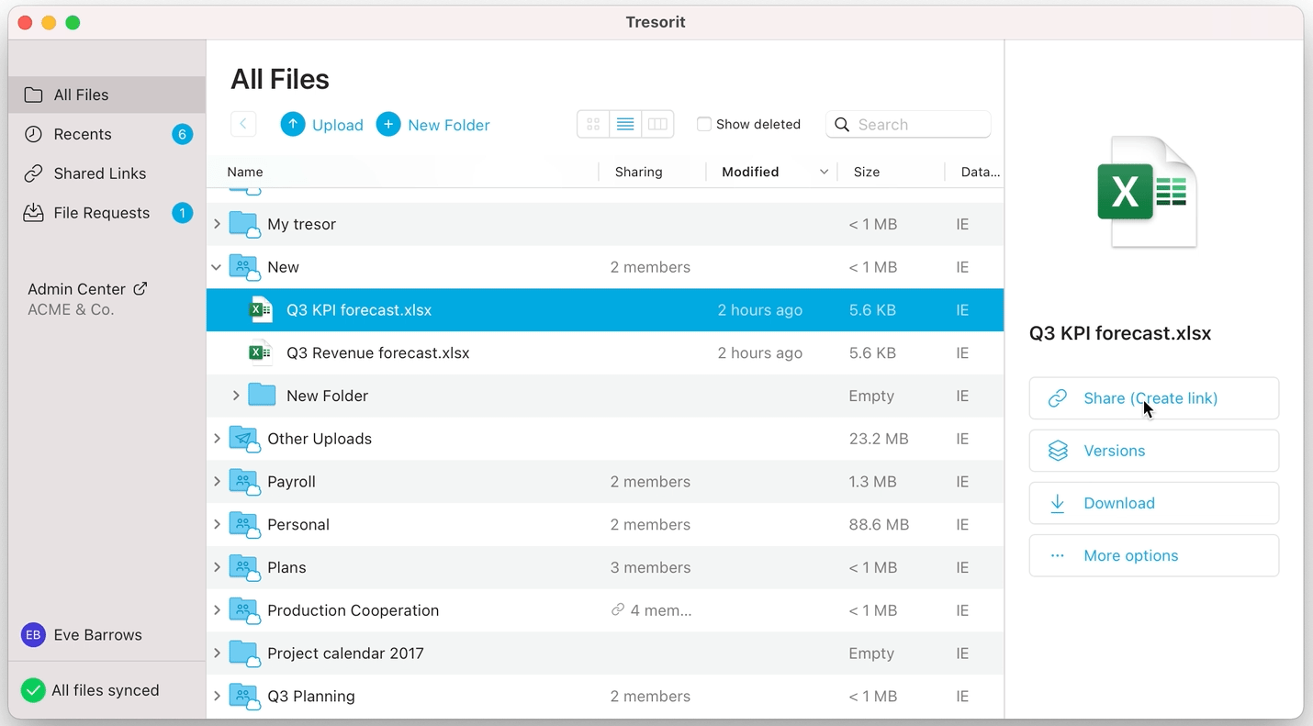Click the Recents clock icon
The height and width of the screenshot is (726, 1313).
(33, 134)
